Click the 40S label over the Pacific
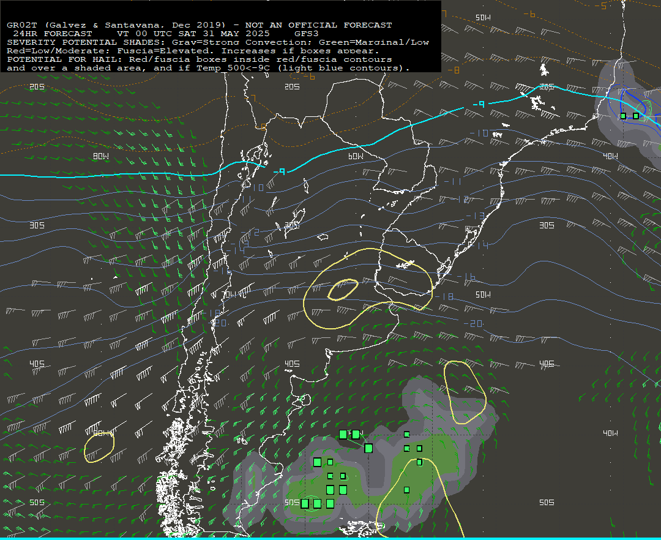This screenshot has height=540, width=661. tap(37, 364)
